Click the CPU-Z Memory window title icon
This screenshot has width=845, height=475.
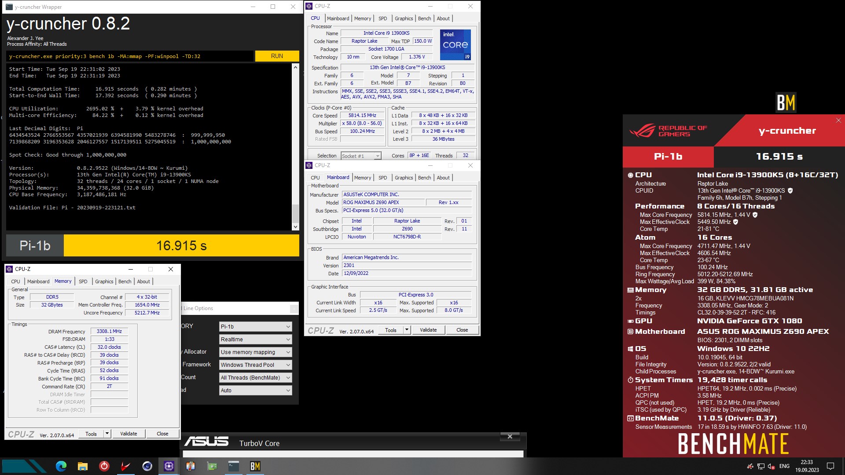click(x=9, y=269)
